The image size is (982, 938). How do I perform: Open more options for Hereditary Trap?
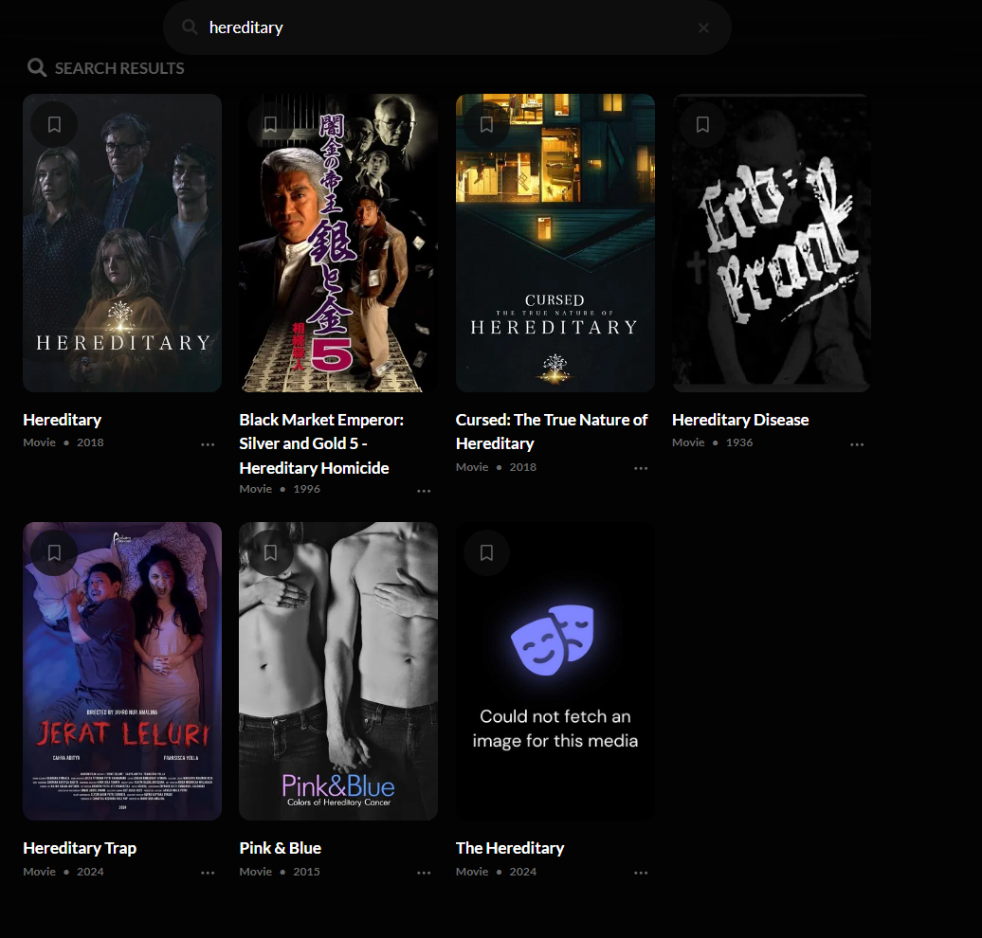pos(208,873)
